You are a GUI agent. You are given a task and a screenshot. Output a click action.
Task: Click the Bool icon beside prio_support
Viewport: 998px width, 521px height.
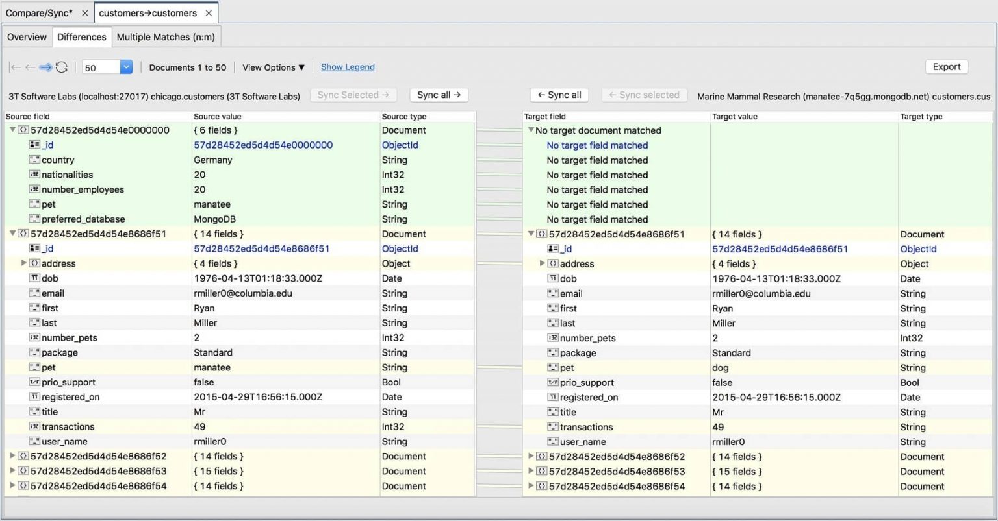click(35, 382)
